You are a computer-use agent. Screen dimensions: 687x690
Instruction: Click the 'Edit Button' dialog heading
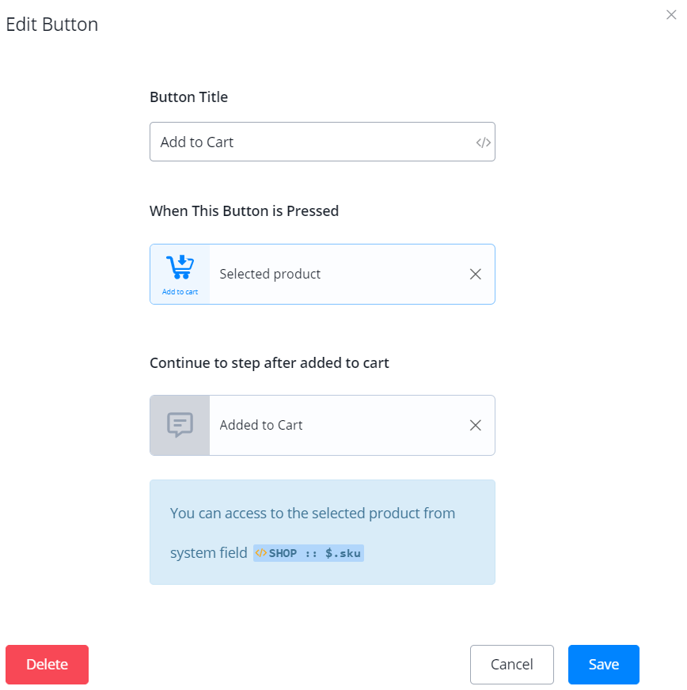52,25
